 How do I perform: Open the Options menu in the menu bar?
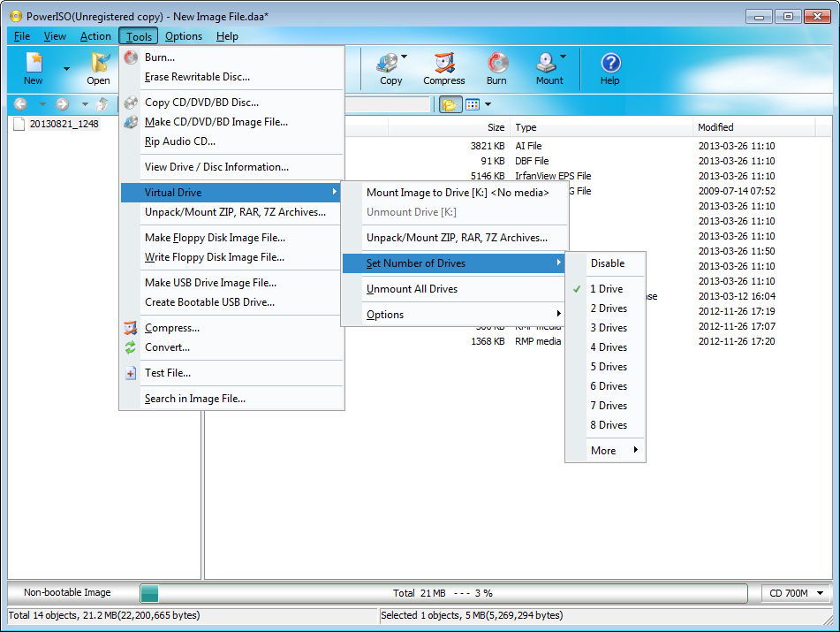pyautogui.click(x=183, y=36)
